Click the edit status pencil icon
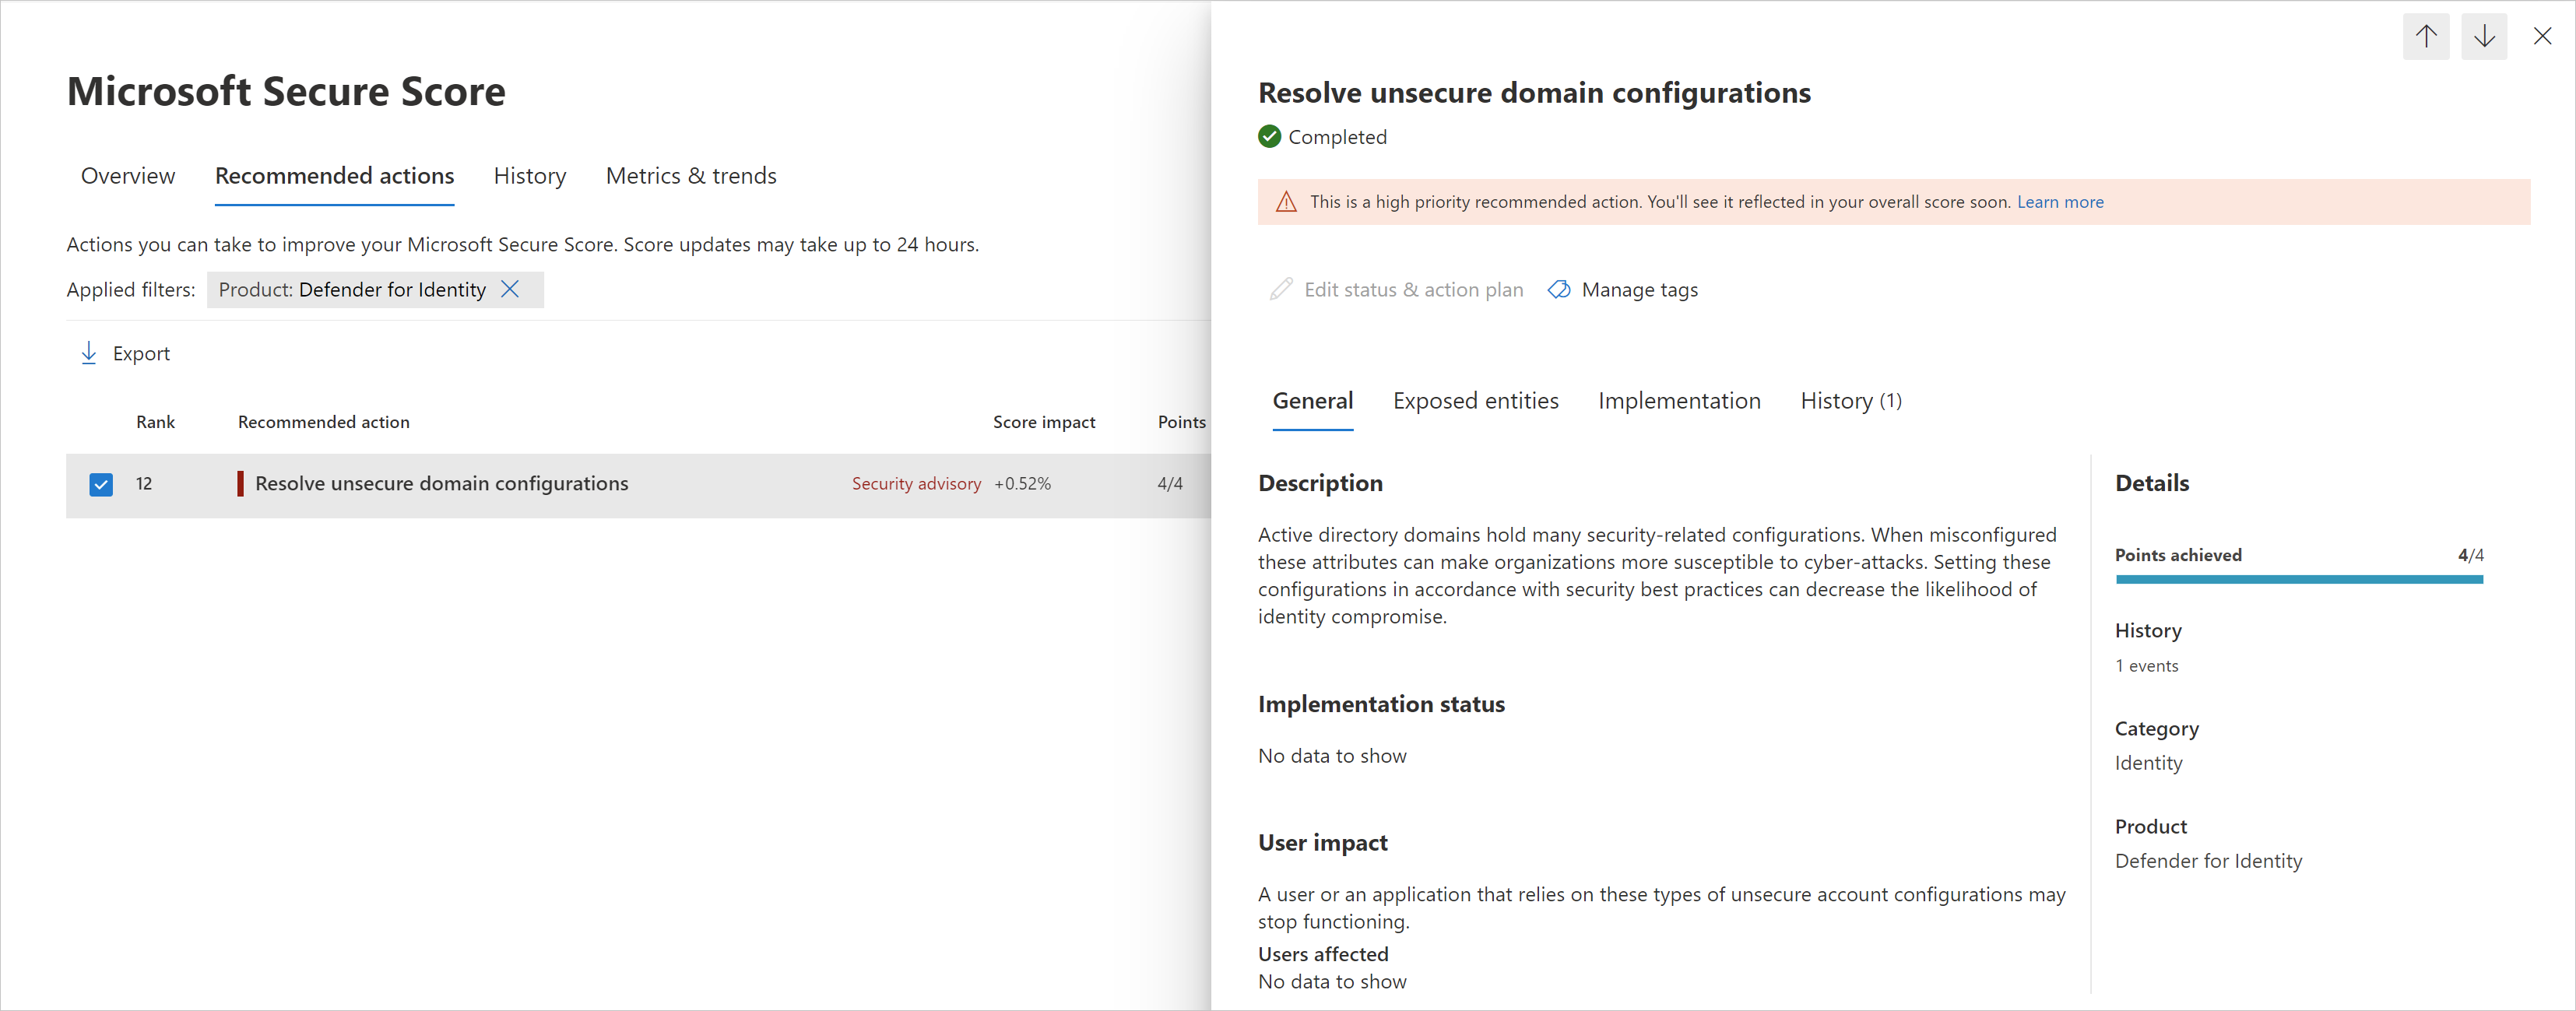The image size is (2576, 1011). [1280, 289]
